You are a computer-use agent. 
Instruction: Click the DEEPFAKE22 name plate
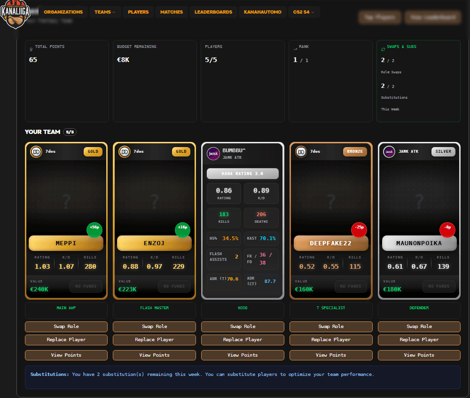coord(330,243)
